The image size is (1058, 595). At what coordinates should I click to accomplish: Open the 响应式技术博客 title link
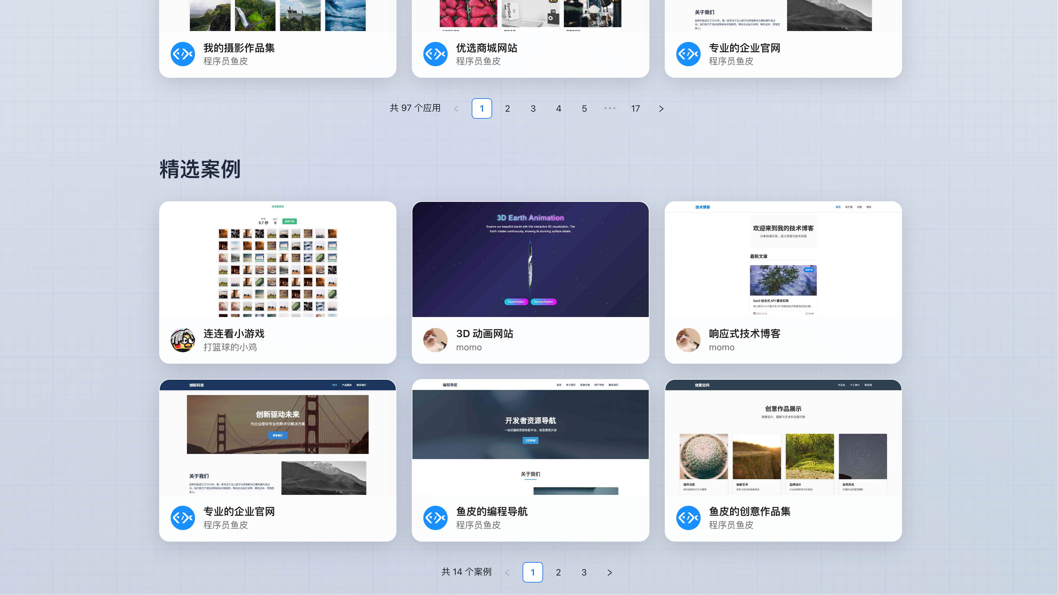pyautogui.click(x=744, y=334)
